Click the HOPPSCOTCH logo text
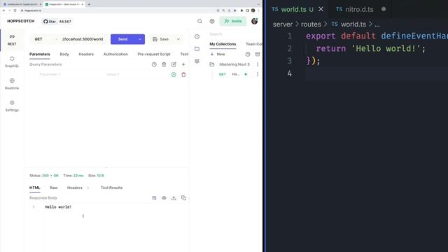This screenshot has width=448, height=252. pos(21,21)
